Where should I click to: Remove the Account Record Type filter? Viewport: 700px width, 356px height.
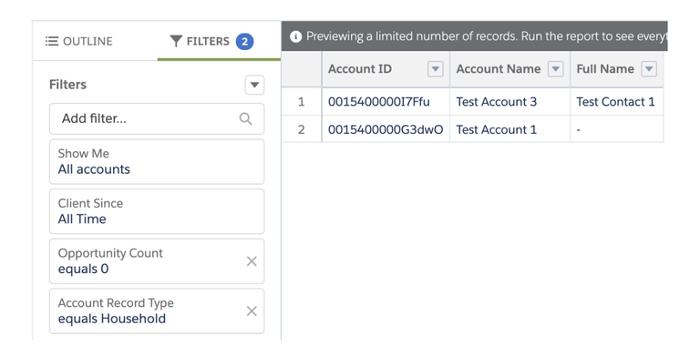click(x=252, y=311)
